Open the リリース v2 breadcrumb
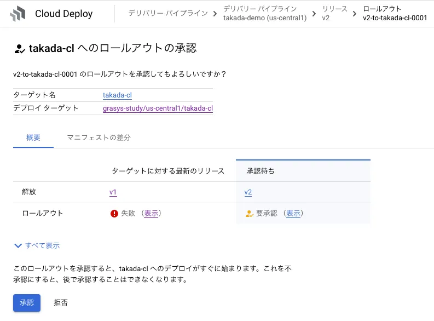The height and width of the screenshot is (321, 434). (x=334, y=13)
